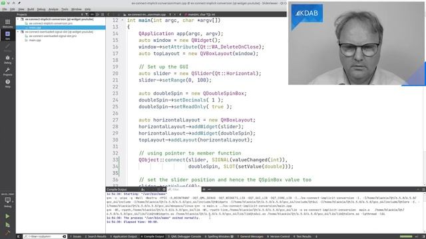This screenshot has width=426, height=239.
Task: Build the project with hammer icon
Action: pyautogui.click(x=7, y=232)
